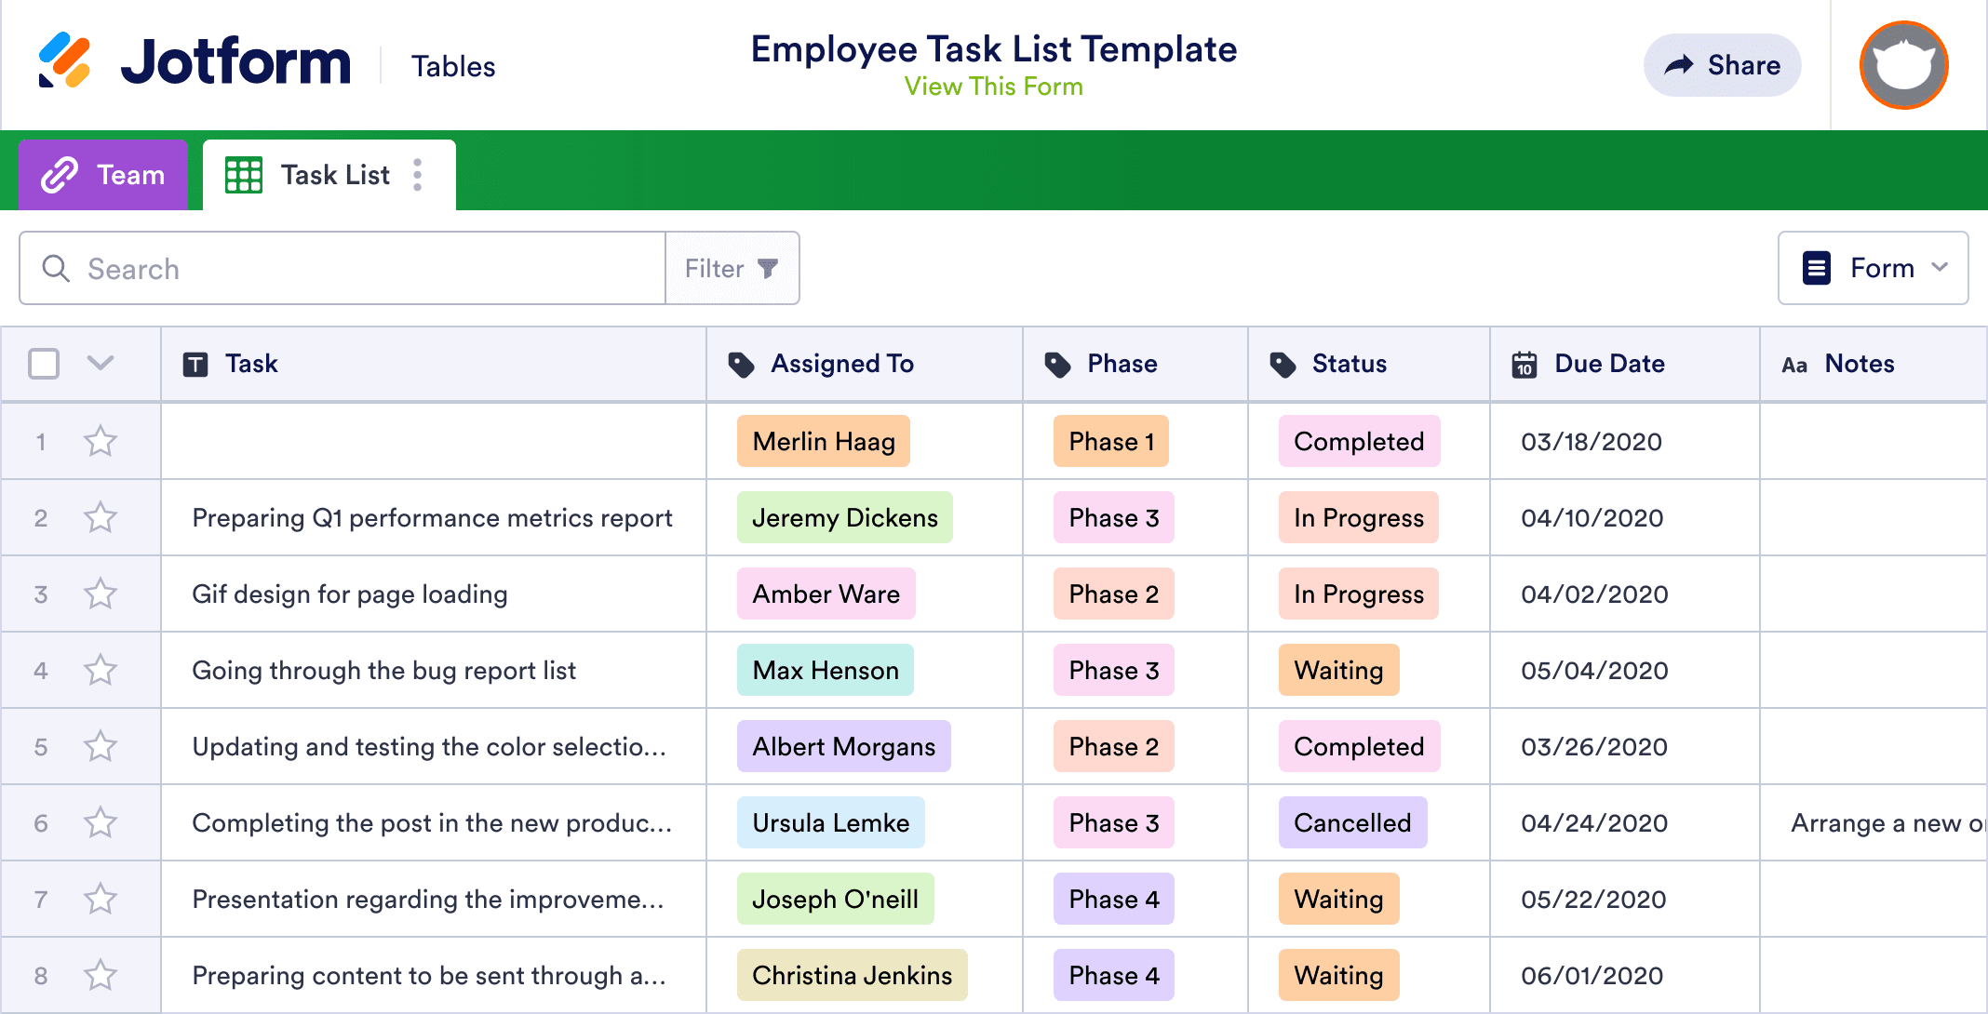Open the Filter dropdown
The height and width of the screenshot is (1014, 1988).
(732, 269)
